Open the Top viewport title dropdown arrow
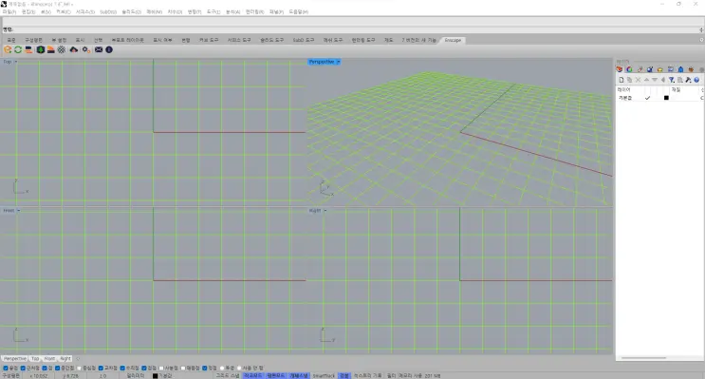The image size is (705, 379). [16, 62]
